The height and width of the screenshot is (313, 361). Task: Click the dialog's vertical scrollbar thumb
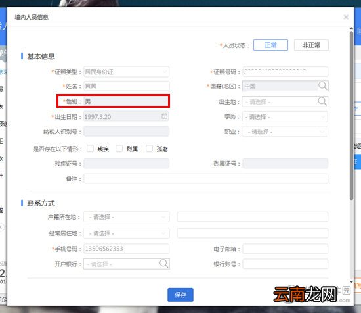tap(351, 115)
